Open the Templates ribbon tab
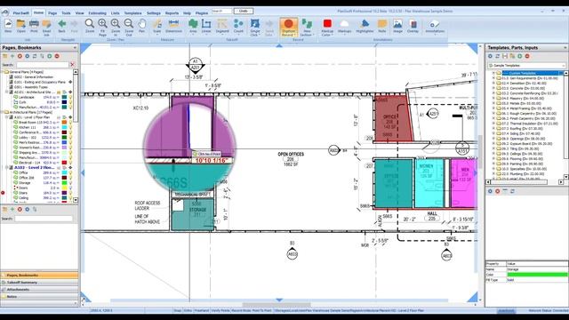This screenshot has width=569, height=320. tap(132, 13)
